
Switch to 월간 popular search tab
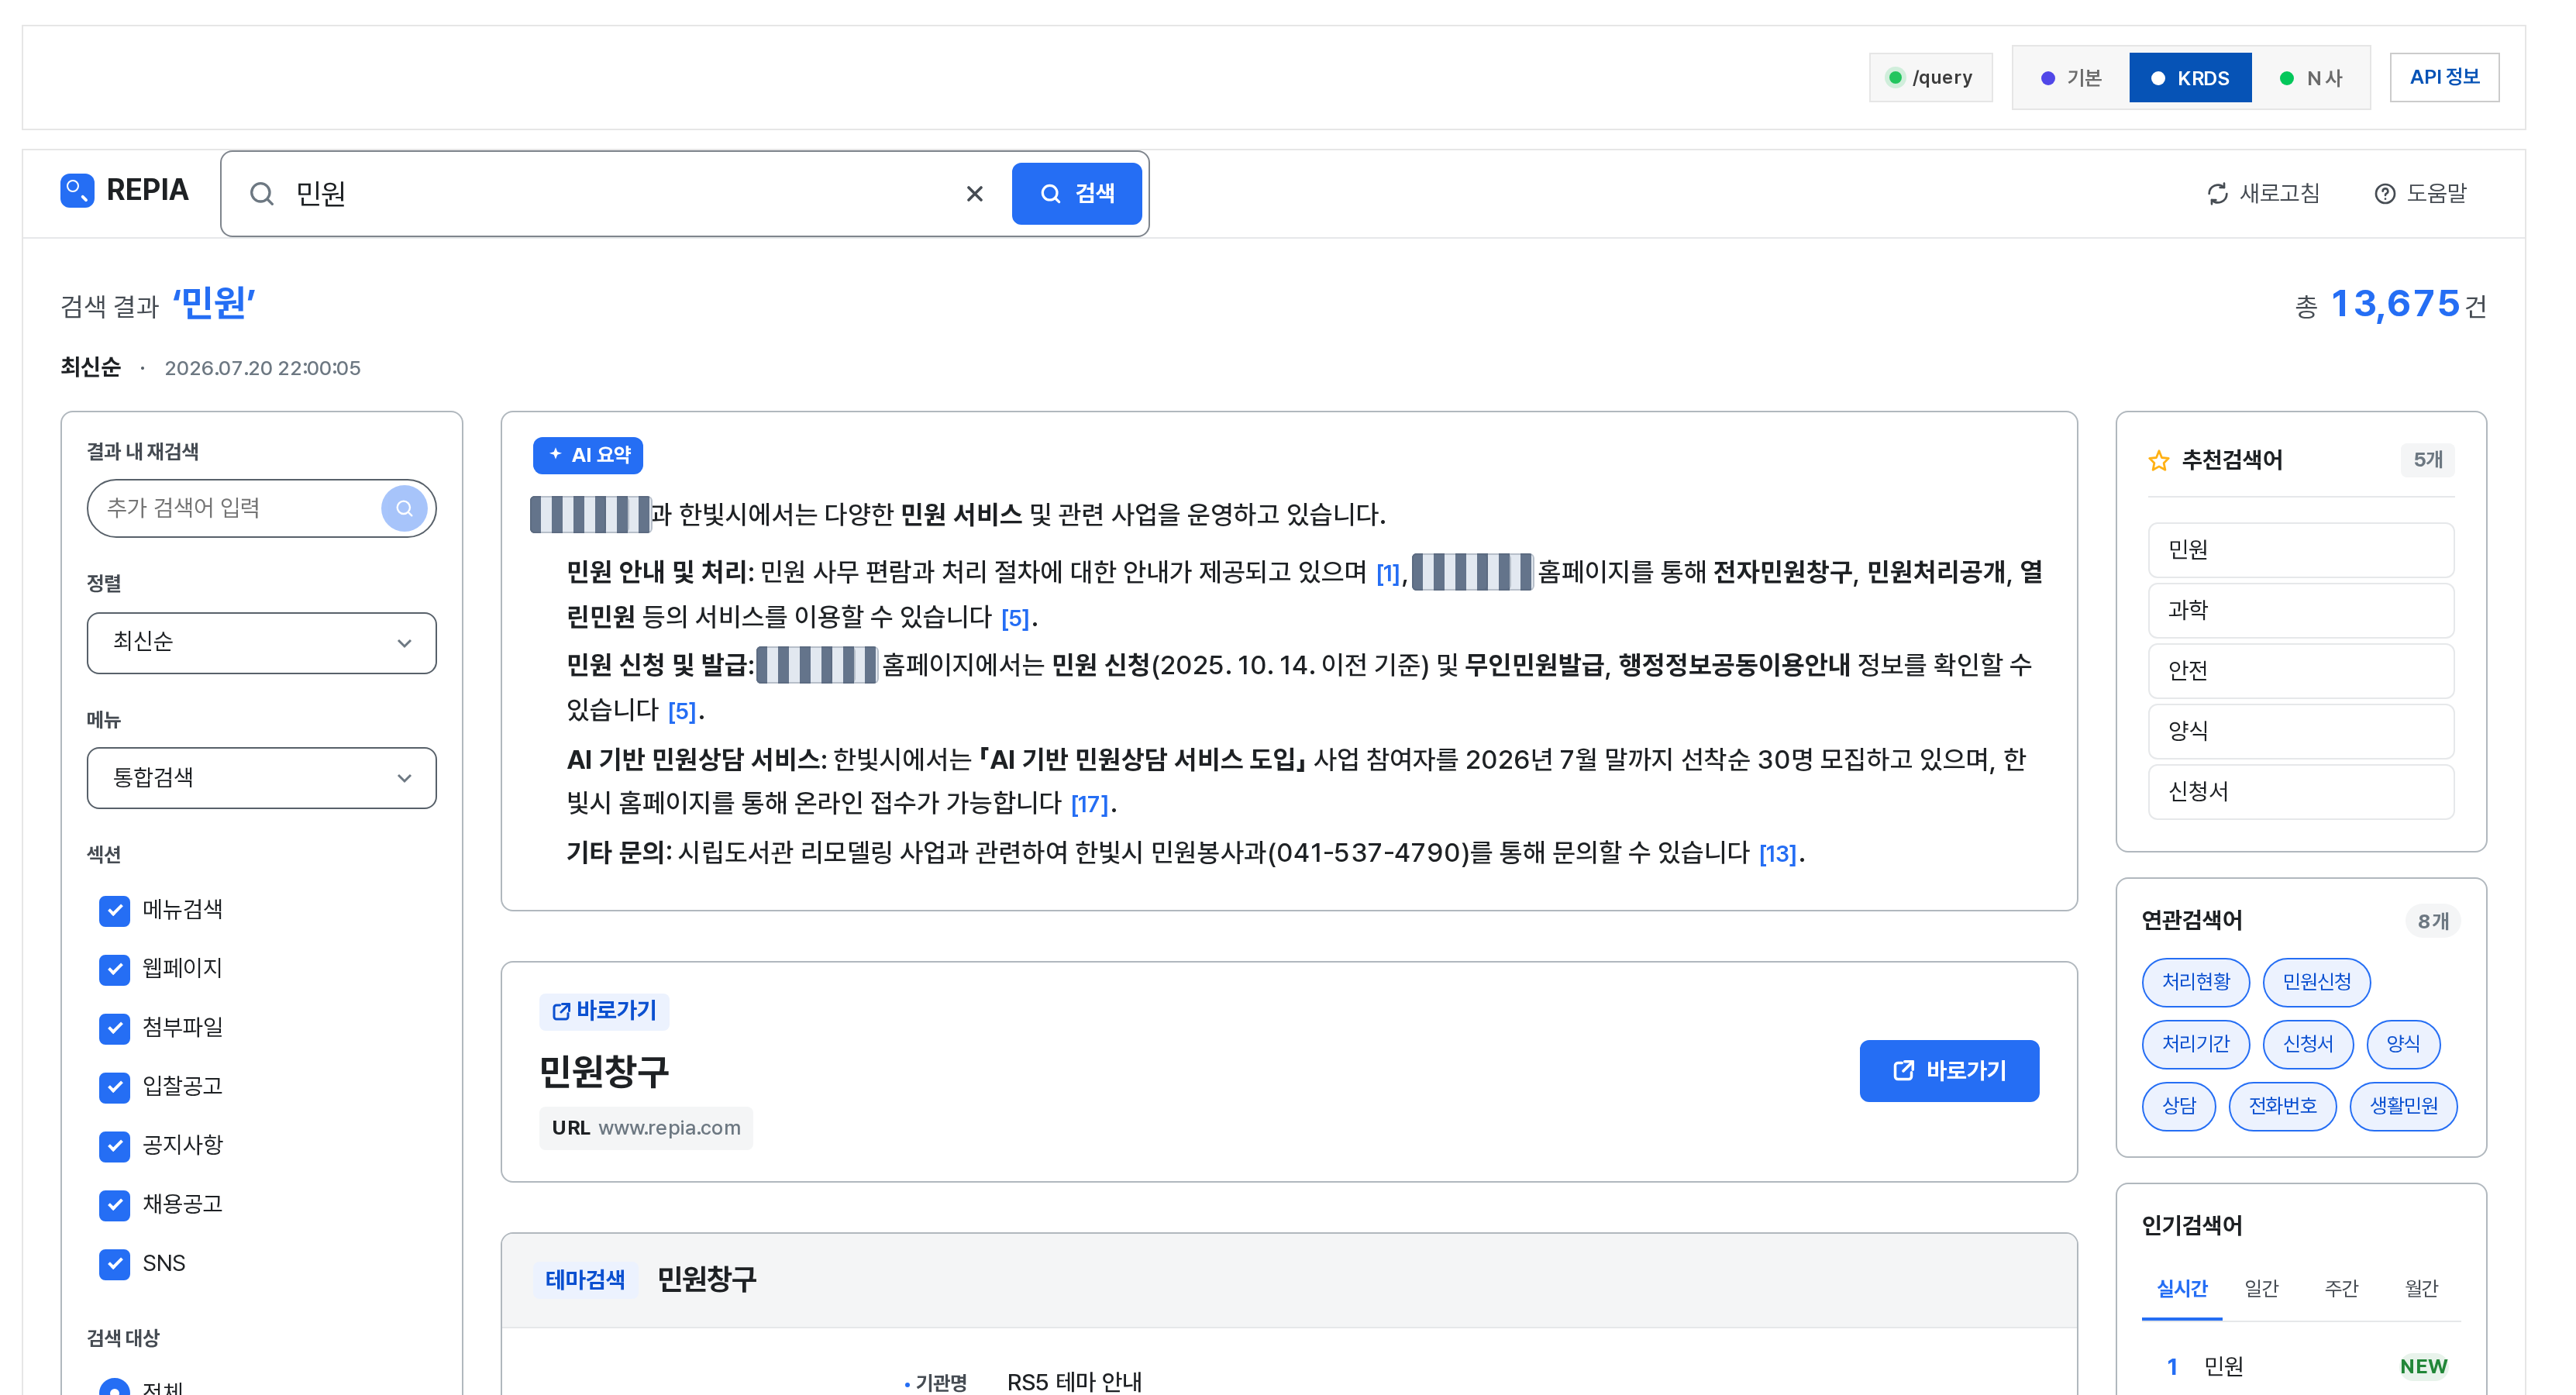point(2421,1289)
